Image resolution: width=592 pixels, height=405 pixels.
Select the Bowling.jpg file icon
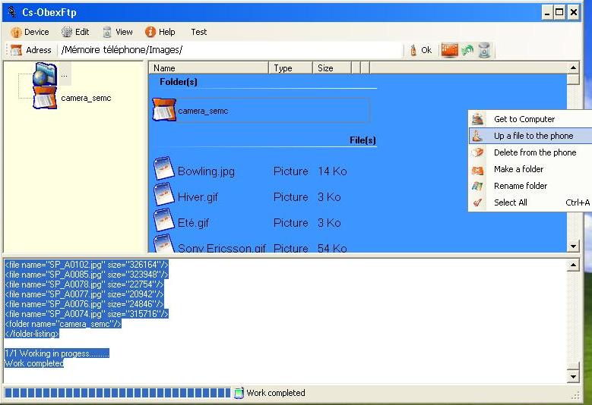click(x=164, y=170)
